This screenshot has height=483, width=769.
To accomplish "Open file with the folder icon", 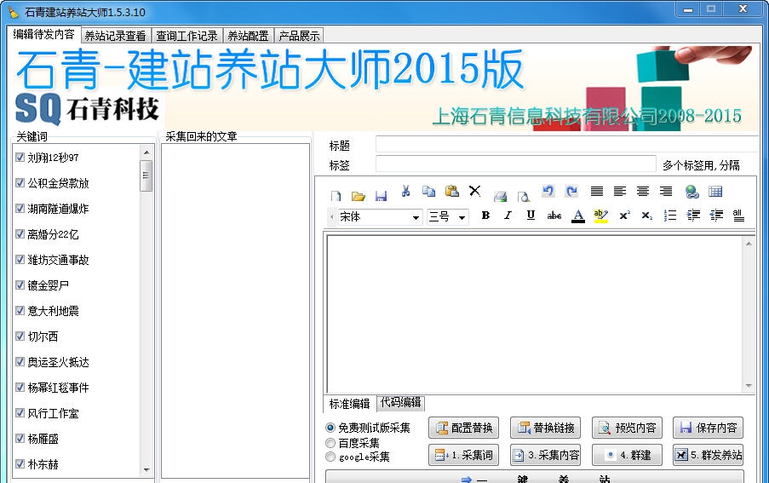I will pyautogui.click(x=359, y=196).
